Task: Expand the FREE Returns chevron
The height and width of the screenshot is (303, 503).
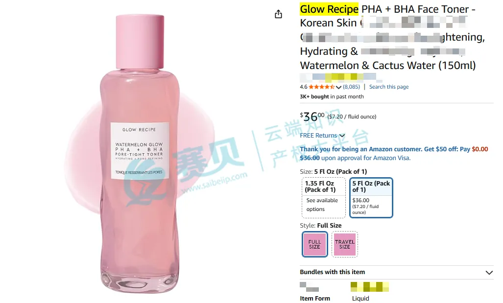Action: tap(342, 136)
